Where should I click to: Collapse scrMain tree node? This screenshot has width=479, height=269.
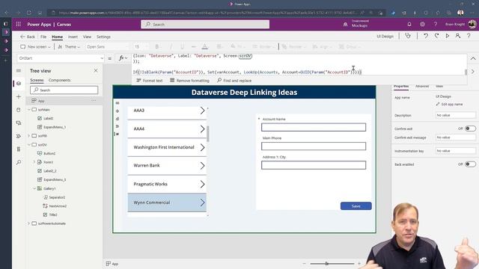29,110
